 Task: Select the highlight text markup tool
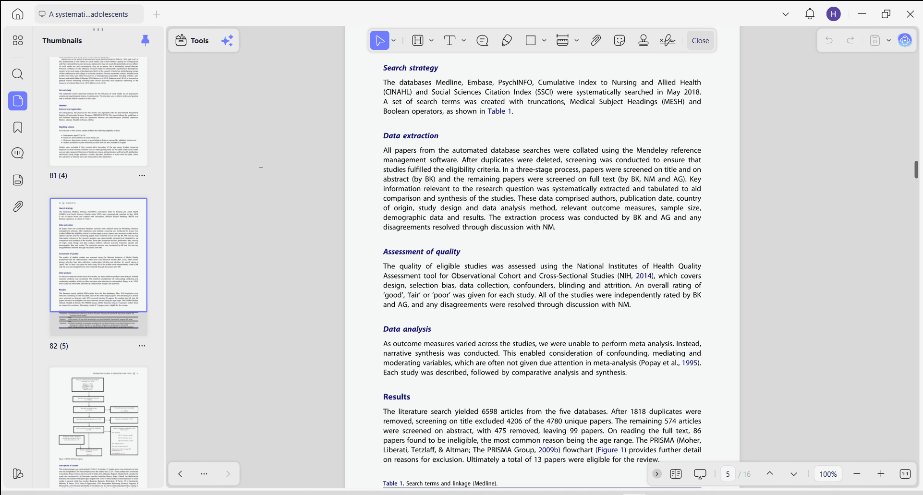point(418,40)
